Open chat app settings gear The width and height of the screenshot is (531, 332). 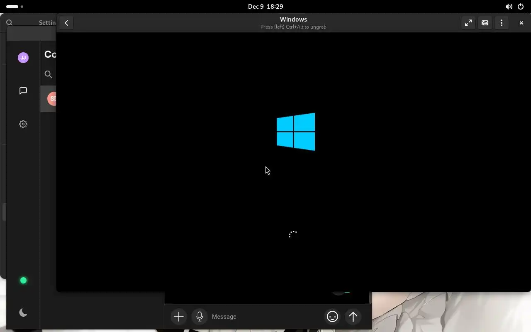pos(23,124)
